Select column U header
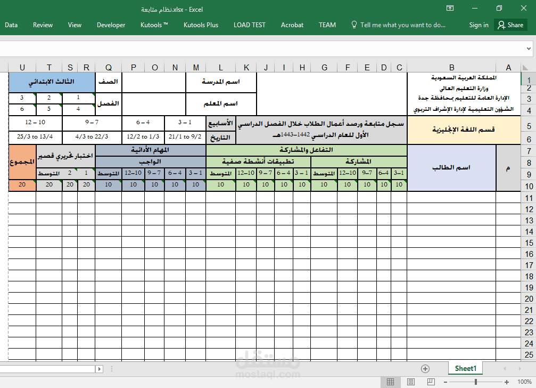Viewport: 536px width, 388px height. click(x=22, y=67)
